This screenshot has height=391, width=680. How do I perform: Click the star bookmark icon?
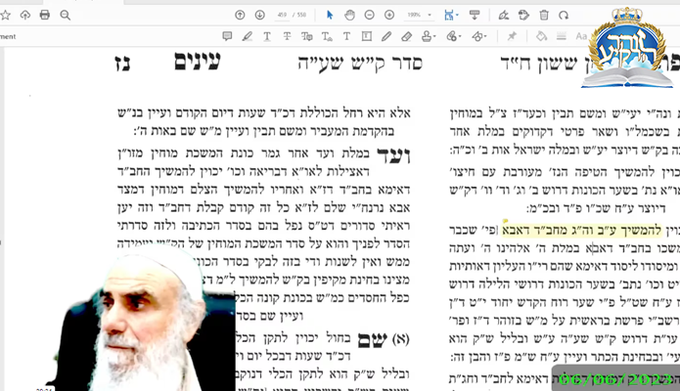click(5, 15)
